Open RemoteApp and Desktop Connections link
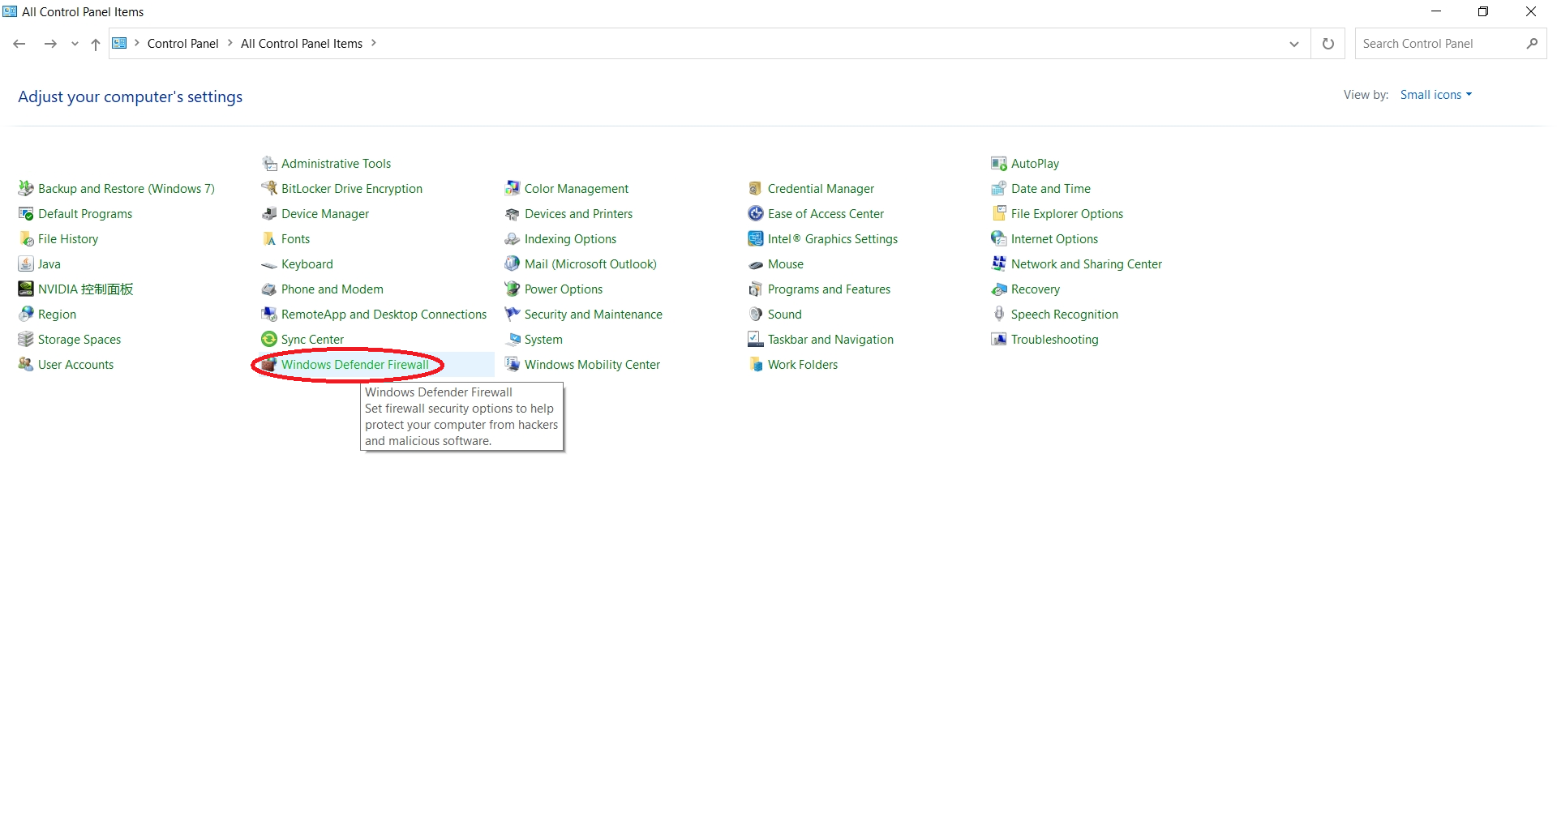Screen dimensions: 1557x835 pyautogui.click(x=384, y=315)
